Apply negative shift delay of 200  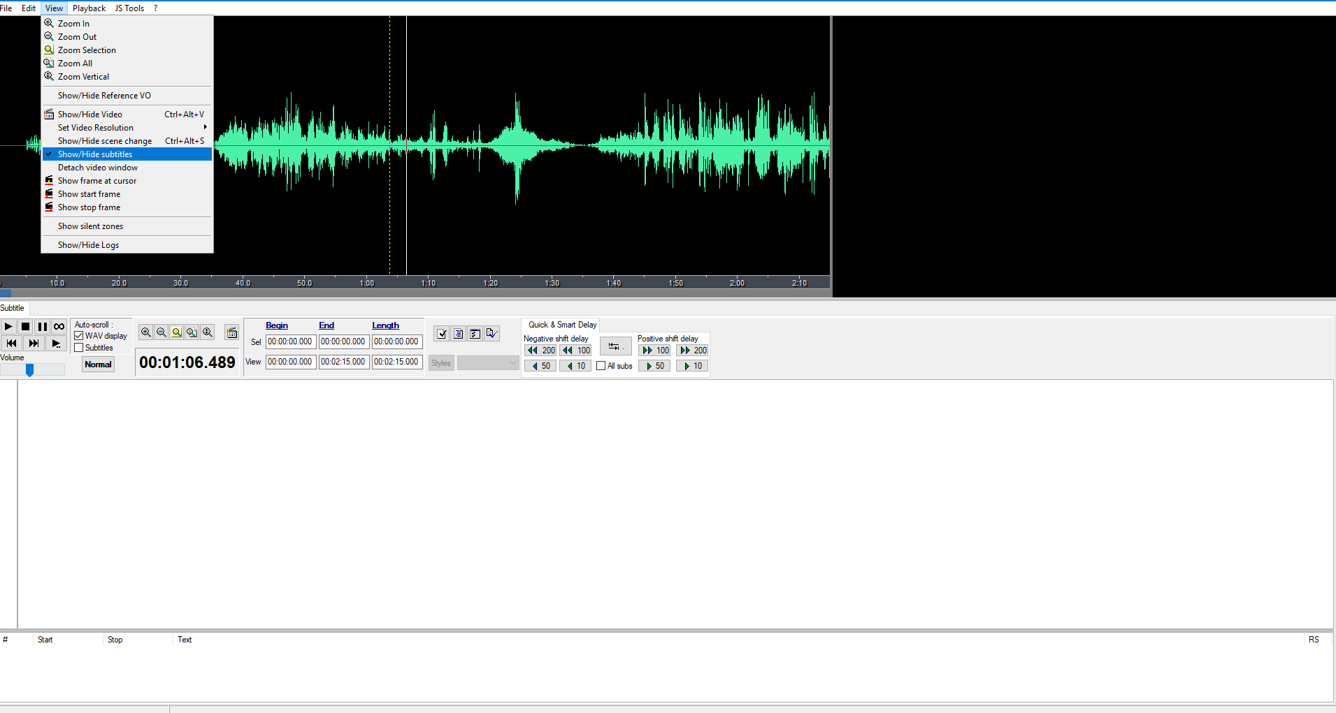click(541, 351)
